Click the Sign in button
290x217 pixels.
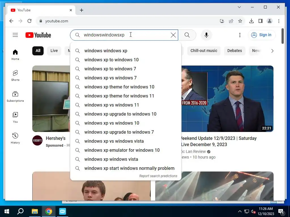(x=262, y=35)
